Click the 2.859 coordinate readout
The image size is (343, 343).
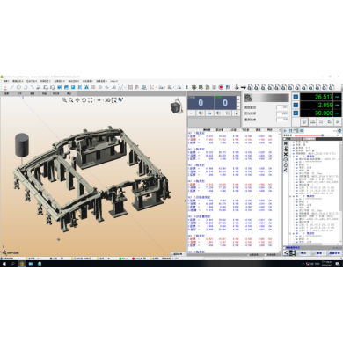click(x=317, y=105)
